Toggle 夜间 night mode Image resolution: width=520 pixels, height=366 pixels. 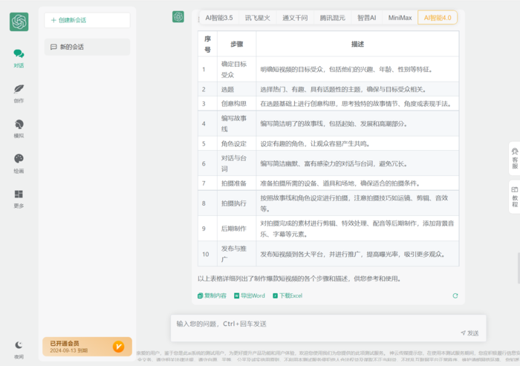click(x=19, y=348)
